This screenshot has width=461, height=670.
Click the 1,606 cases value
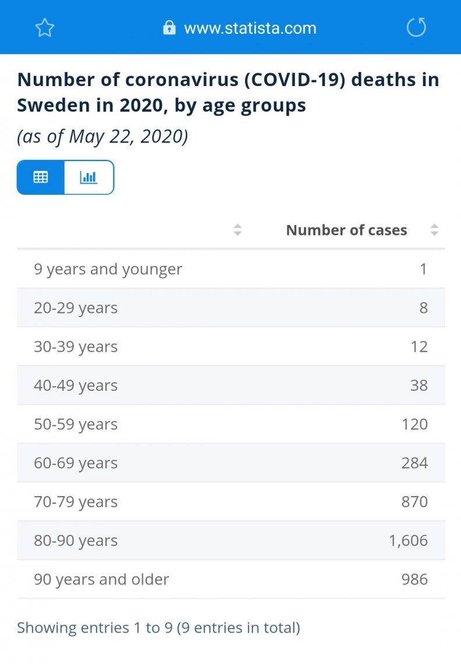[409, 540]
